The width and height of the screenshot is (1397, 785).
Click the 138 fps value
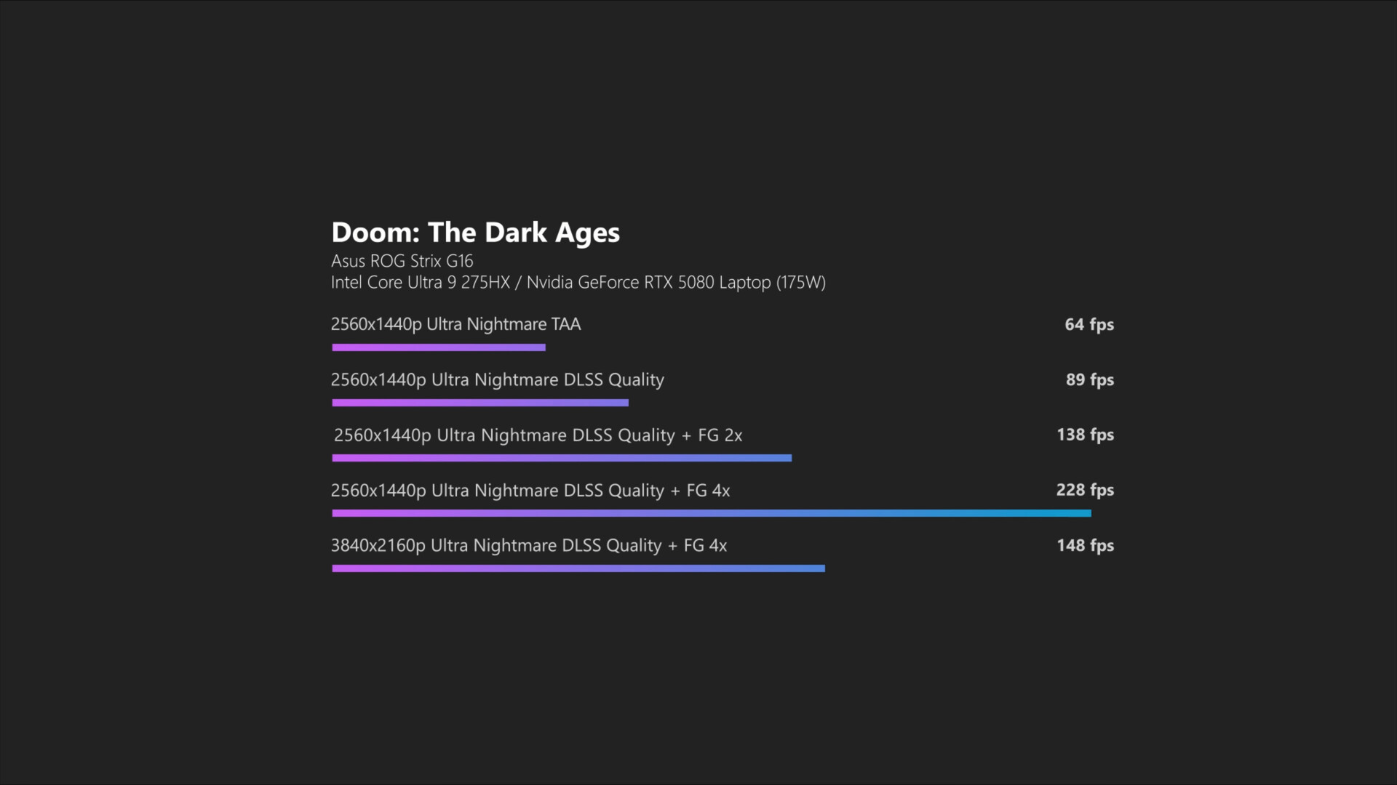coord(1085,435)
